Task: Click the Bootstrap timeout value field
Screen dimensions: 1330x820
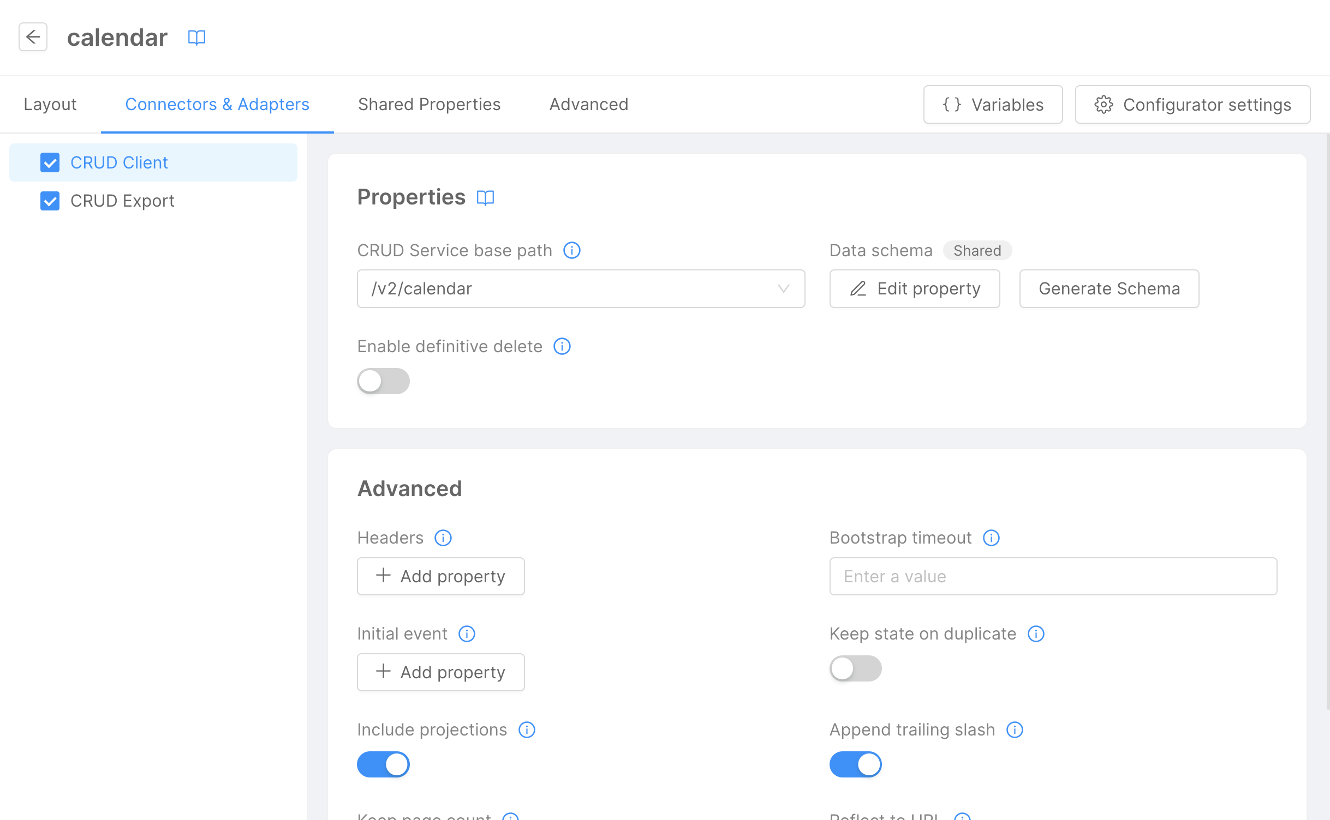Action: pos(1052,576)
